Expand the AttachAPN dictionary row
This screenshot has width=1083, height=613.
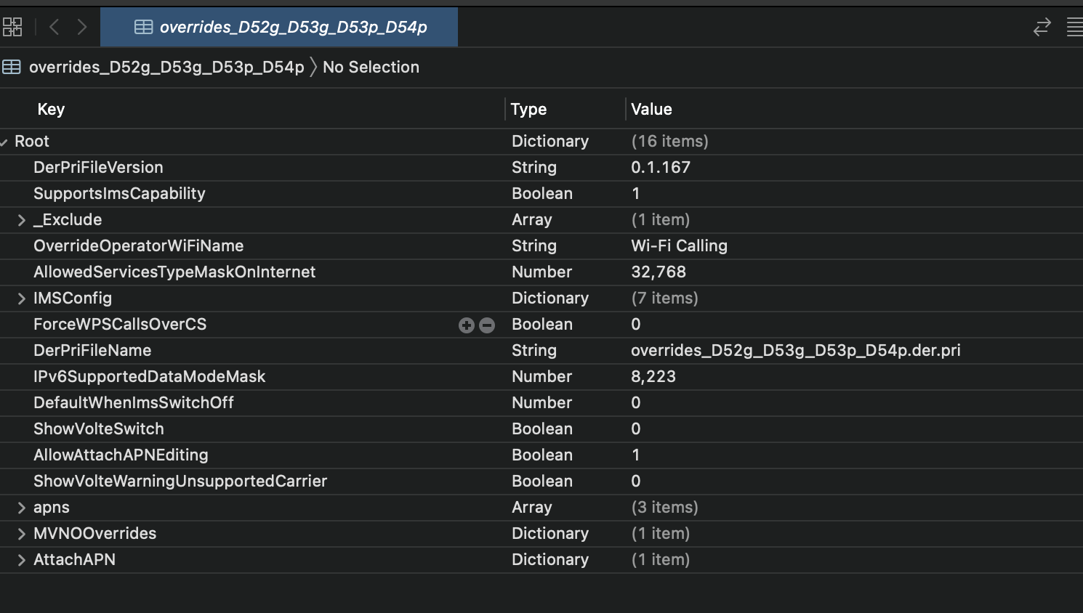tap(21, 560)
